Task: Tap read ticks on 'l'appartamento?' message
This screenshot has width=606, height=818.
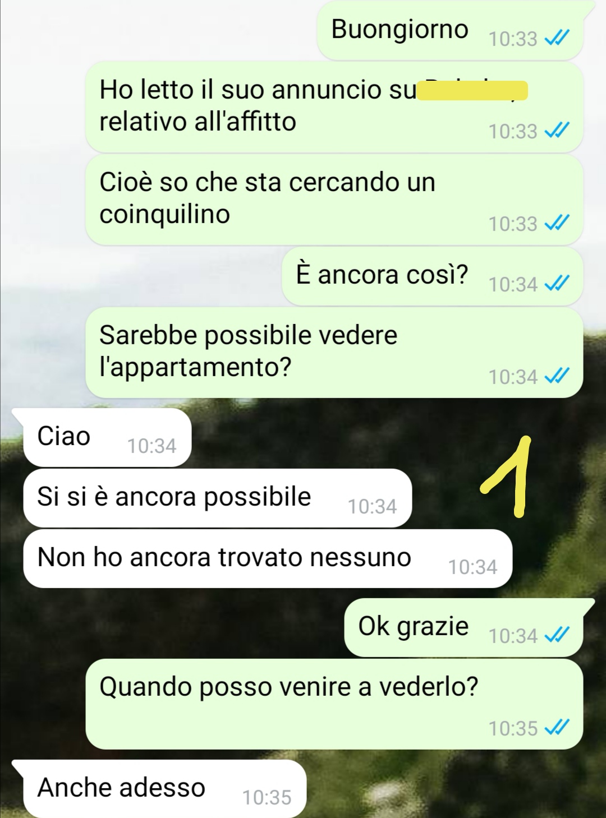Action: pos(557,376)
